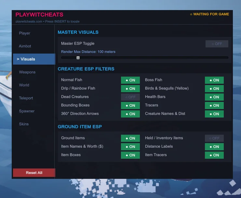The height and width of the screenshot is (198, 241).
Task: Toggle Boss Fish ESP
Action: 214,80
